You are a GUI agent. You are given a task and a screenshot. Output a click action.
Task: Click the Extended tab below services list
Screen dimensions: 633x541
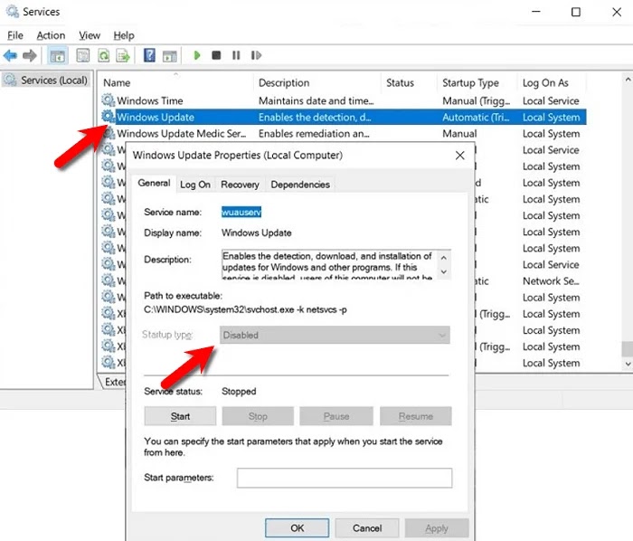pyautogui.click(x=113, y=382)
